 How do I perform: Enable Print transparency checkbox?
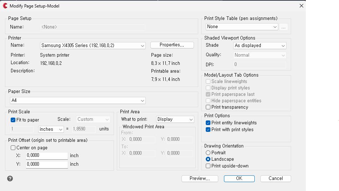[208, 107]
